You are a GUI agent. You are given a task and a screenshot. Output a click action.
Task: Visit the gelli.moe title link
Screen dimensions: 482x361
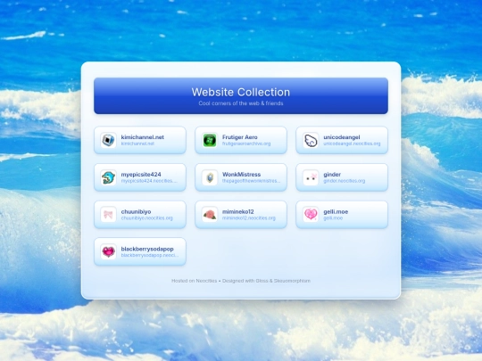[336, 211]
